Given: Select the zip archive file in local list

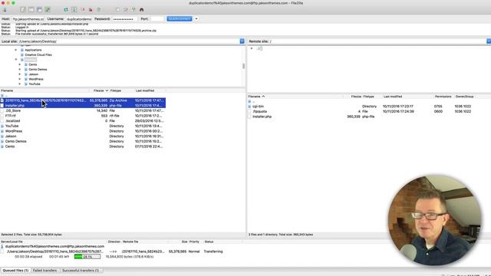Looking at the screenshot, I should [x=83, y=100].
